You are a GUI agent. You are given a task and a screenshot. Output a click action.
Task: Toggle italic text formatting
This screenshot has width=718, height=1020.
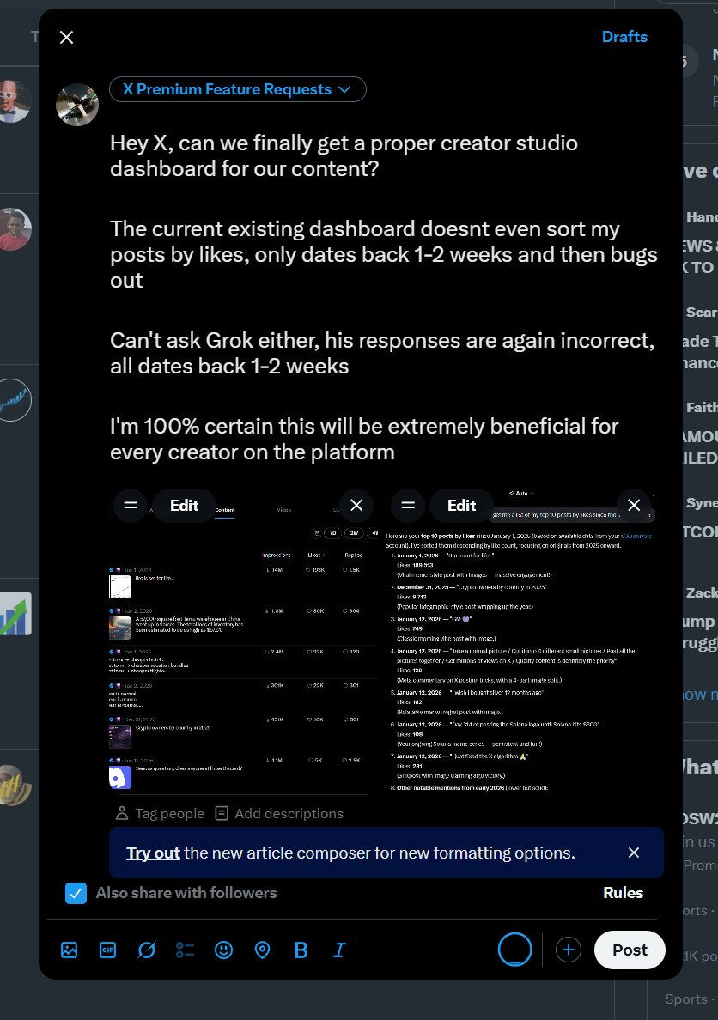tap(339, 950)
